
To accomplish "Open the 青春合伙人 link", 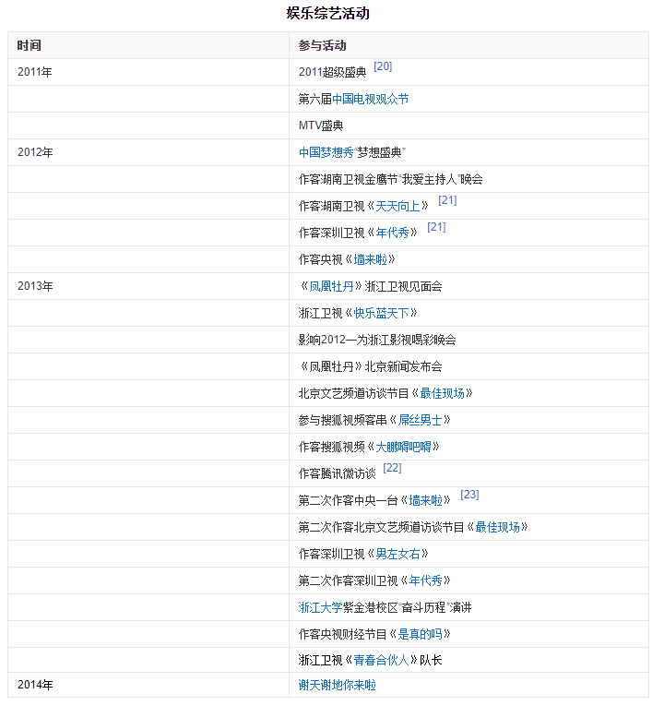I will coord(385,661).
